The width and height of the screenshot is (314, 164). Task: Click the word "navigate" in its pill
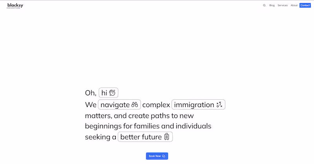(x=115, y=105)
